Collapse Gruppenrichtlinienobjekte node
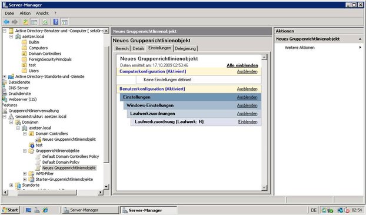The width and height of the screenshot is (366, 215). [25, 151]
